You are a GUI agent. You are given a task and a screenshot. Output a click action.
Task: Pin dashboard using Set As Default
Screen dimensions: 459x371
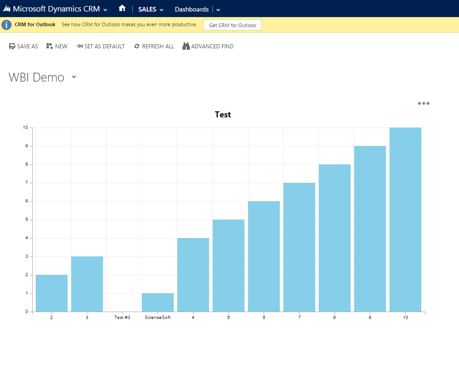[100, 46]
